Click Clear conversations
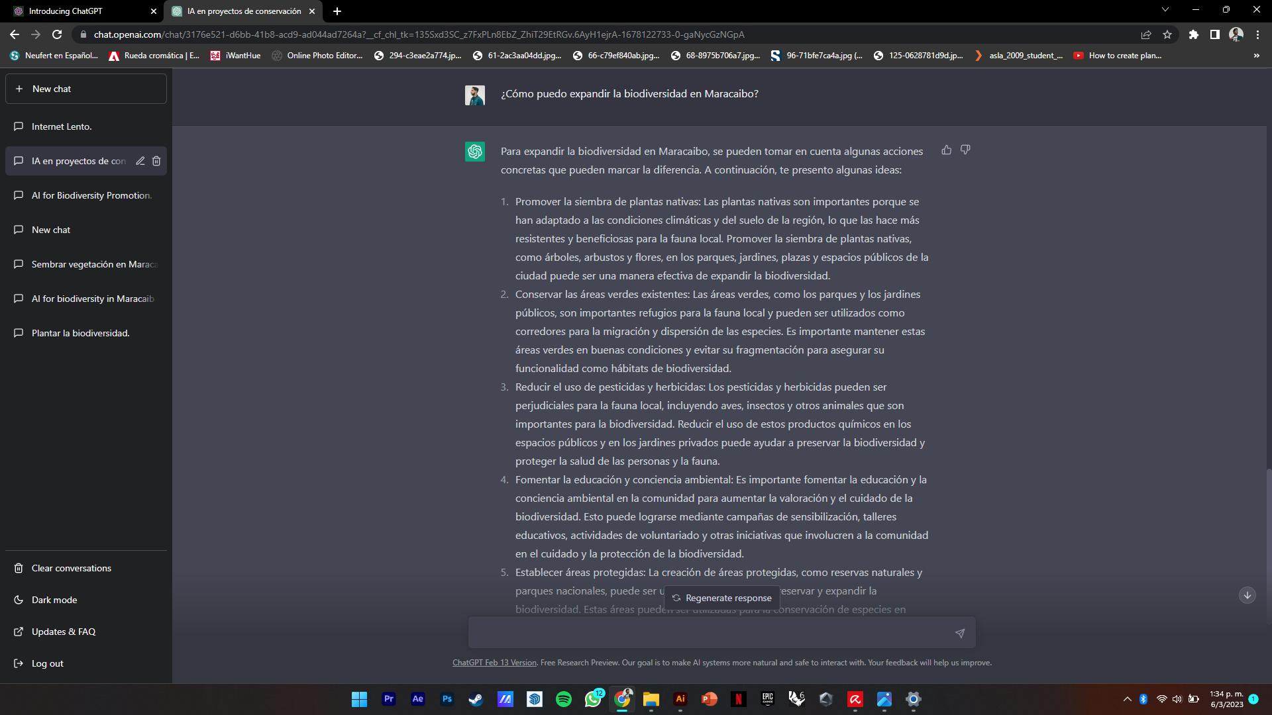The image size is (1272, 715). click(x=86, y=568)
